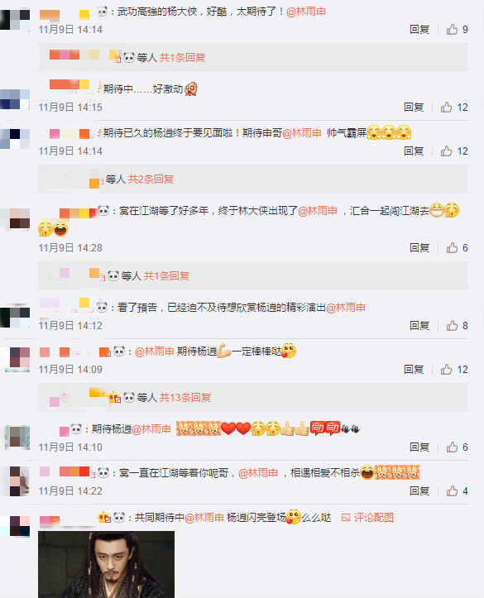The width and height of the screenshot is (484, 598).
Task: Expand 共13条回复 replies thread
Action: (x=185, y=397)
